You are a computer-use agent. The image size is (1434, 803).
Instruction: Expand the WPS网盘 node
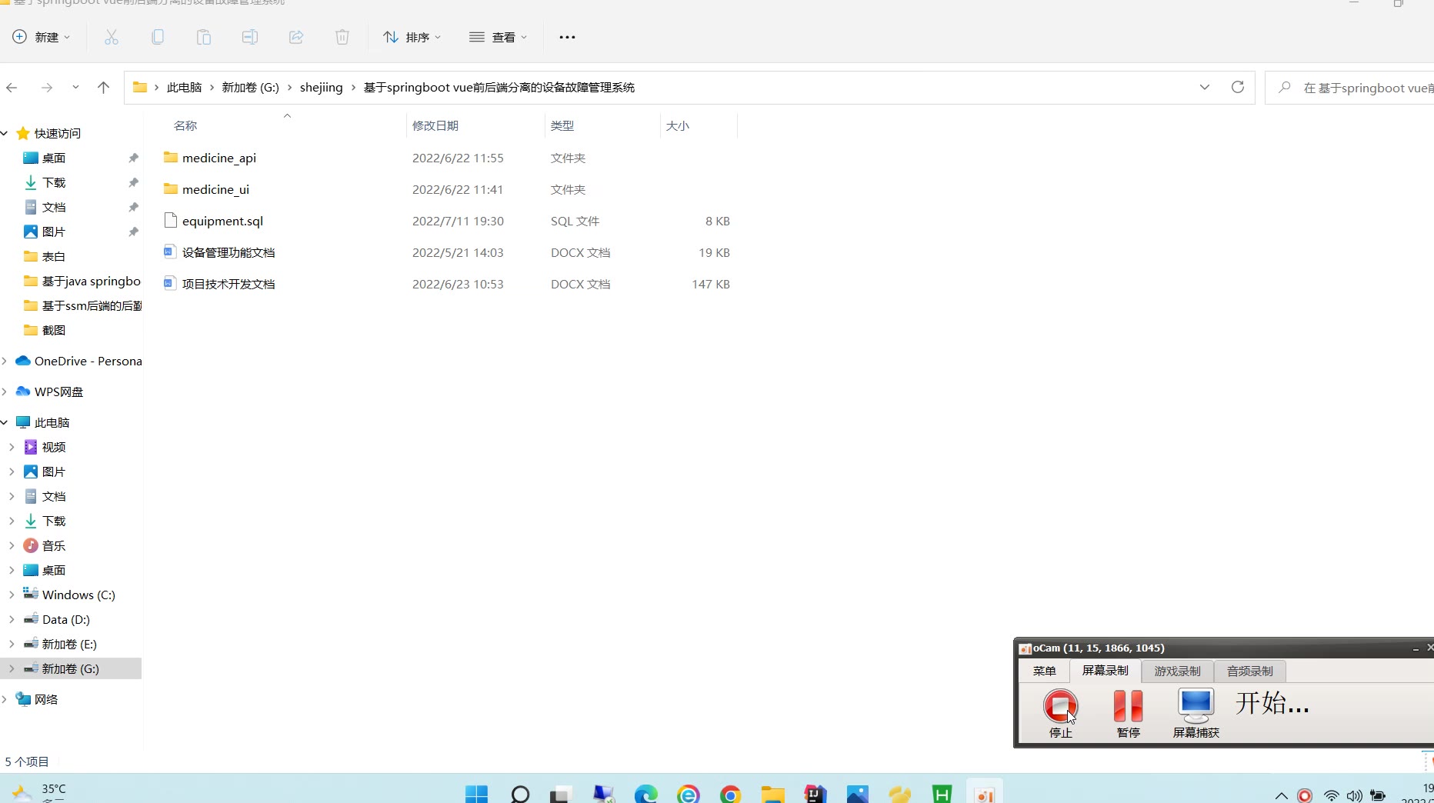(x=5, y=392)
